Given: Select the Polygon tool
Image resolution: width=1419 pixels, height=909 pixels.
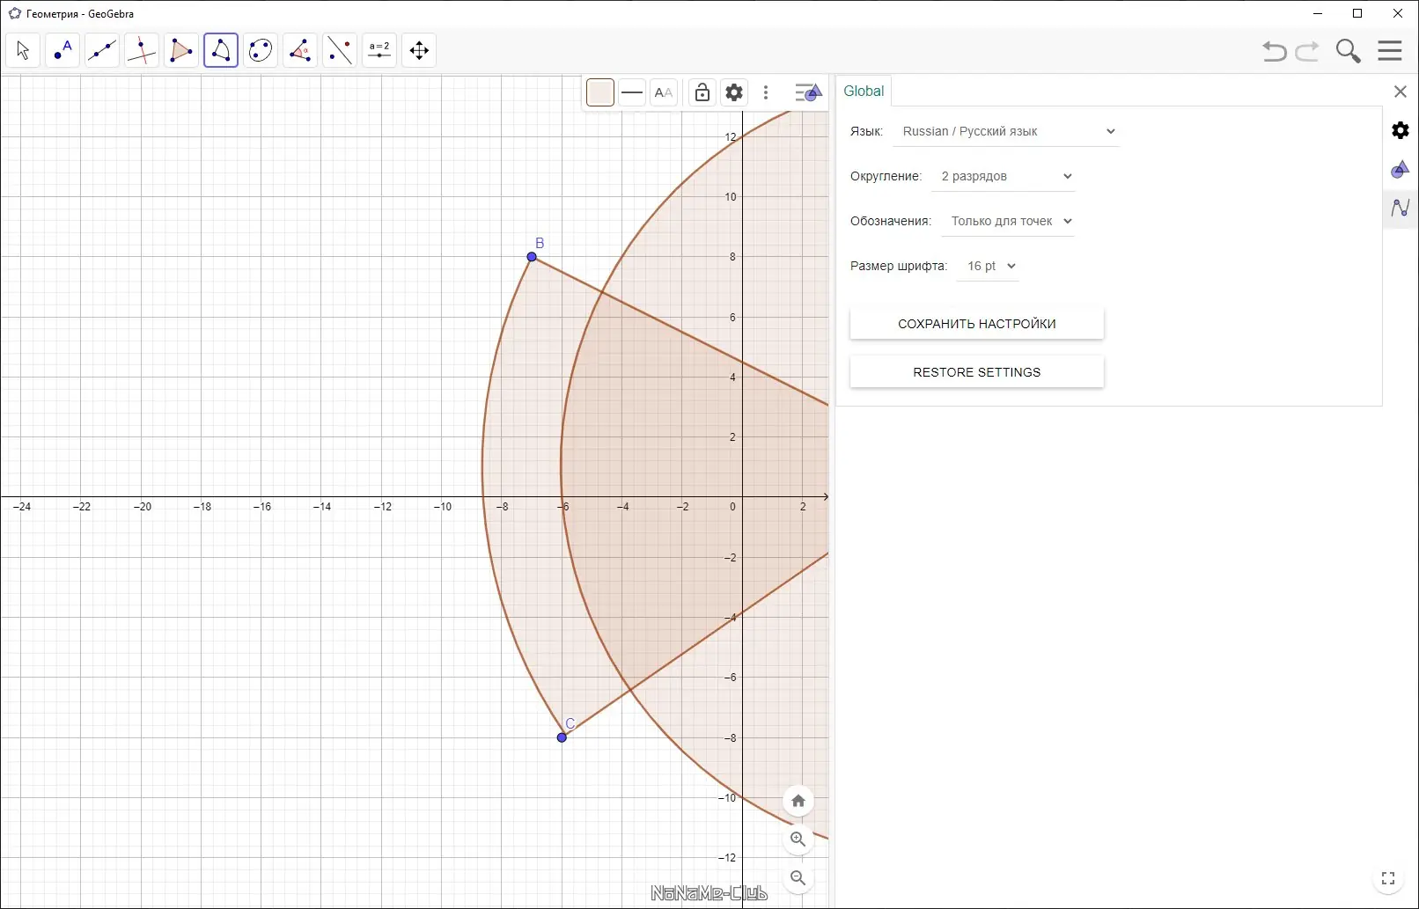Looking at the screenshot, I should 181,50.
